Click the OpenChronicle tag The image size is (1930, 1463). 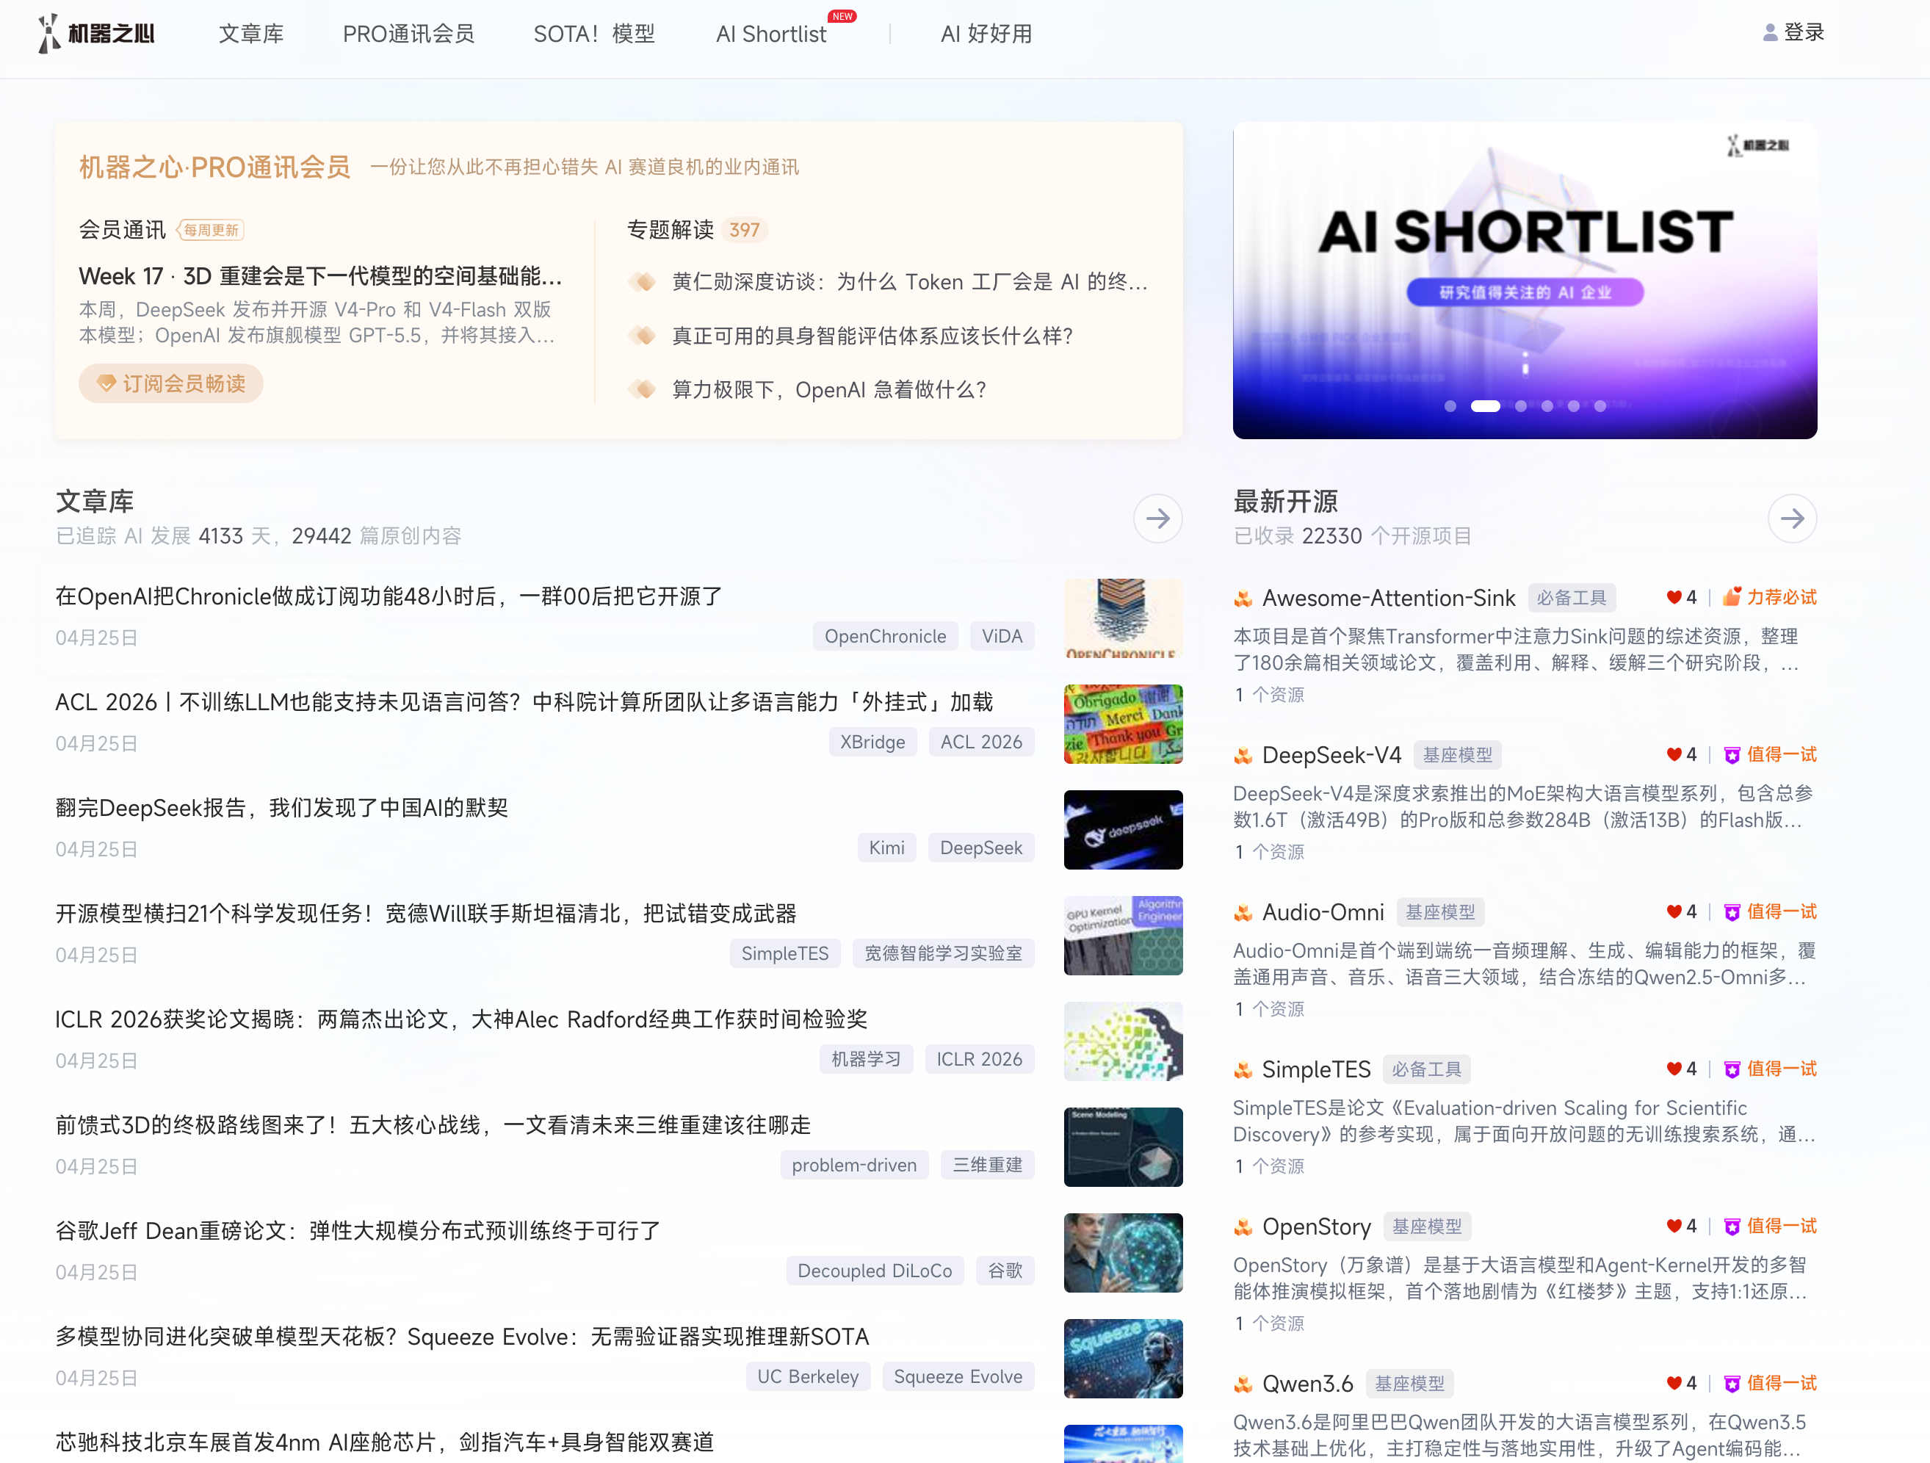coord(885,636)
